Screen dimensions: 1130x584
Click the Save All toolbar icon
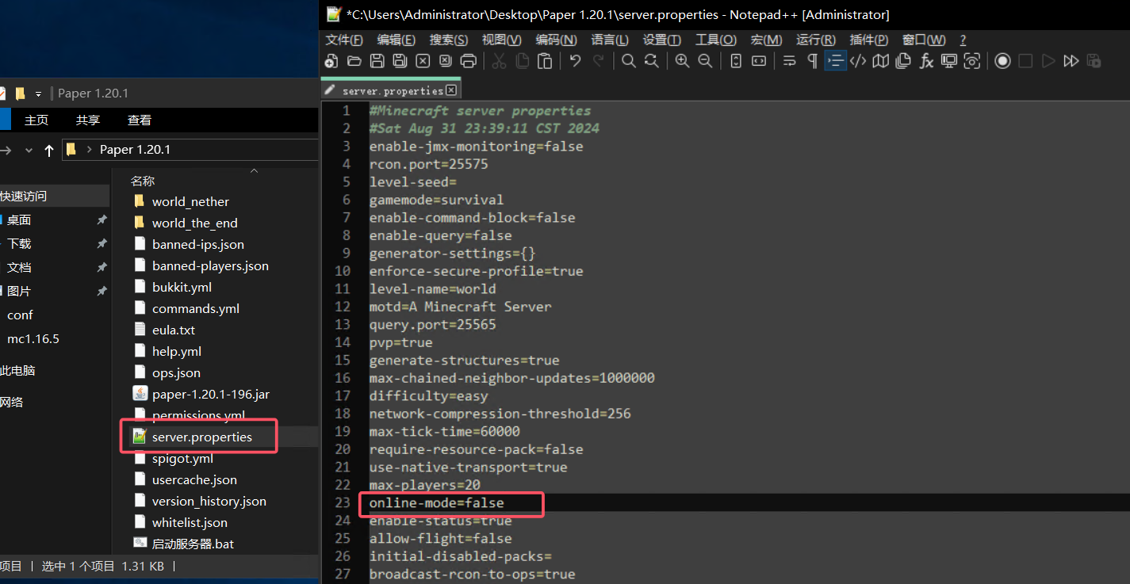400,61
